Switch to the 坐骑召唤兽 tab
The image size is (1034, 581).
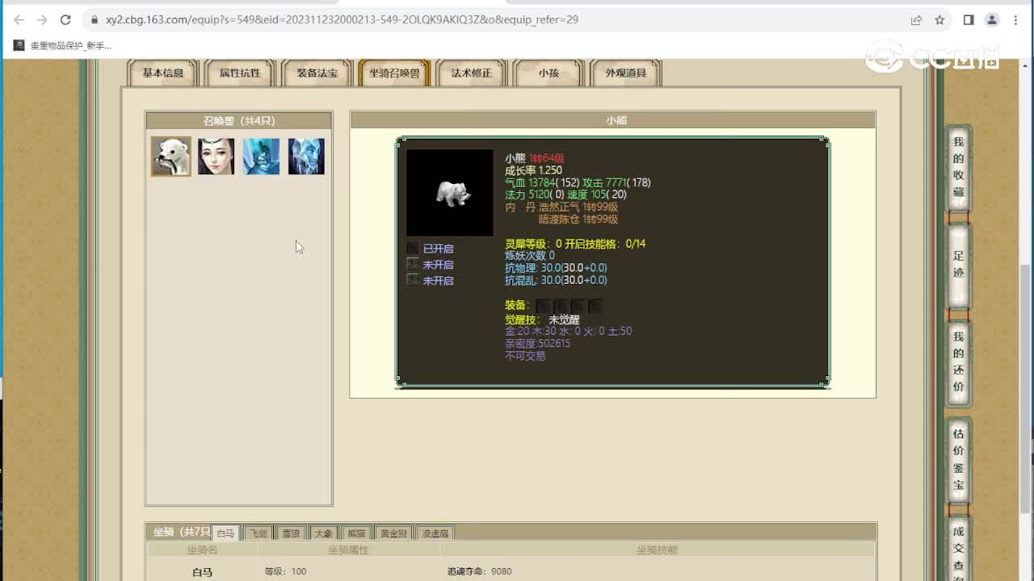pyautogui.click(x=394, y=73)
